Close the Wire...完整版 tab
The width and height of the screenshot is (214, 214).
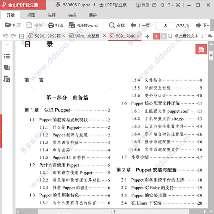[105, 36]
